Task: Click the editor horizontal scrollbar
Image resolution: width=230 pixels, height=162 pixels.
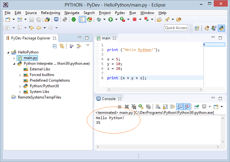Action: pos(155,89)
